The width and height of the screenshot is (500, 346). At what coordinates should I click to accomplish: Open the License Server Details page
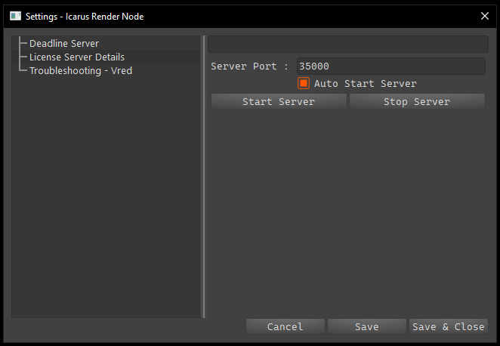point(77,57)
